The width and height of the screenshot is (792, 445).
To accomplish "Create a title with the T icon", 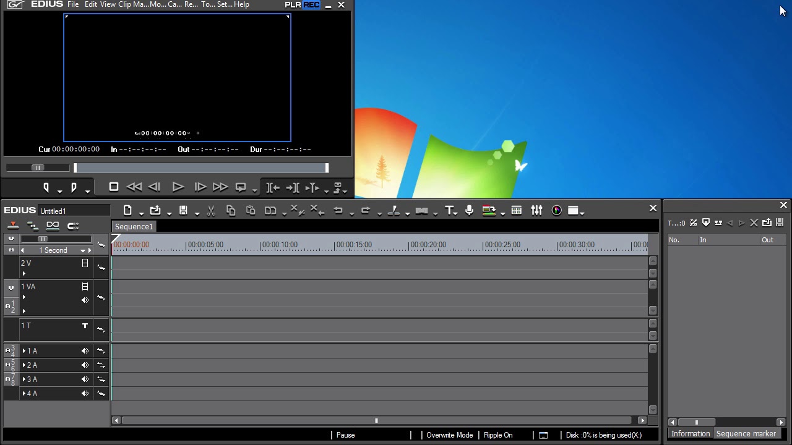I will pyautogui.click(x=449, y=211).
